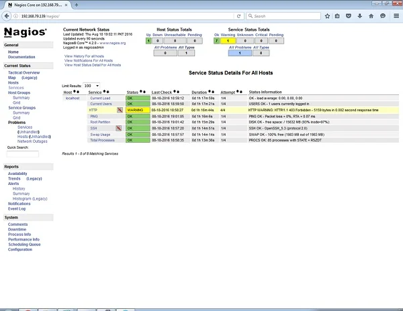Open the chat bubble toolbar icon

[x=382, y=16]
